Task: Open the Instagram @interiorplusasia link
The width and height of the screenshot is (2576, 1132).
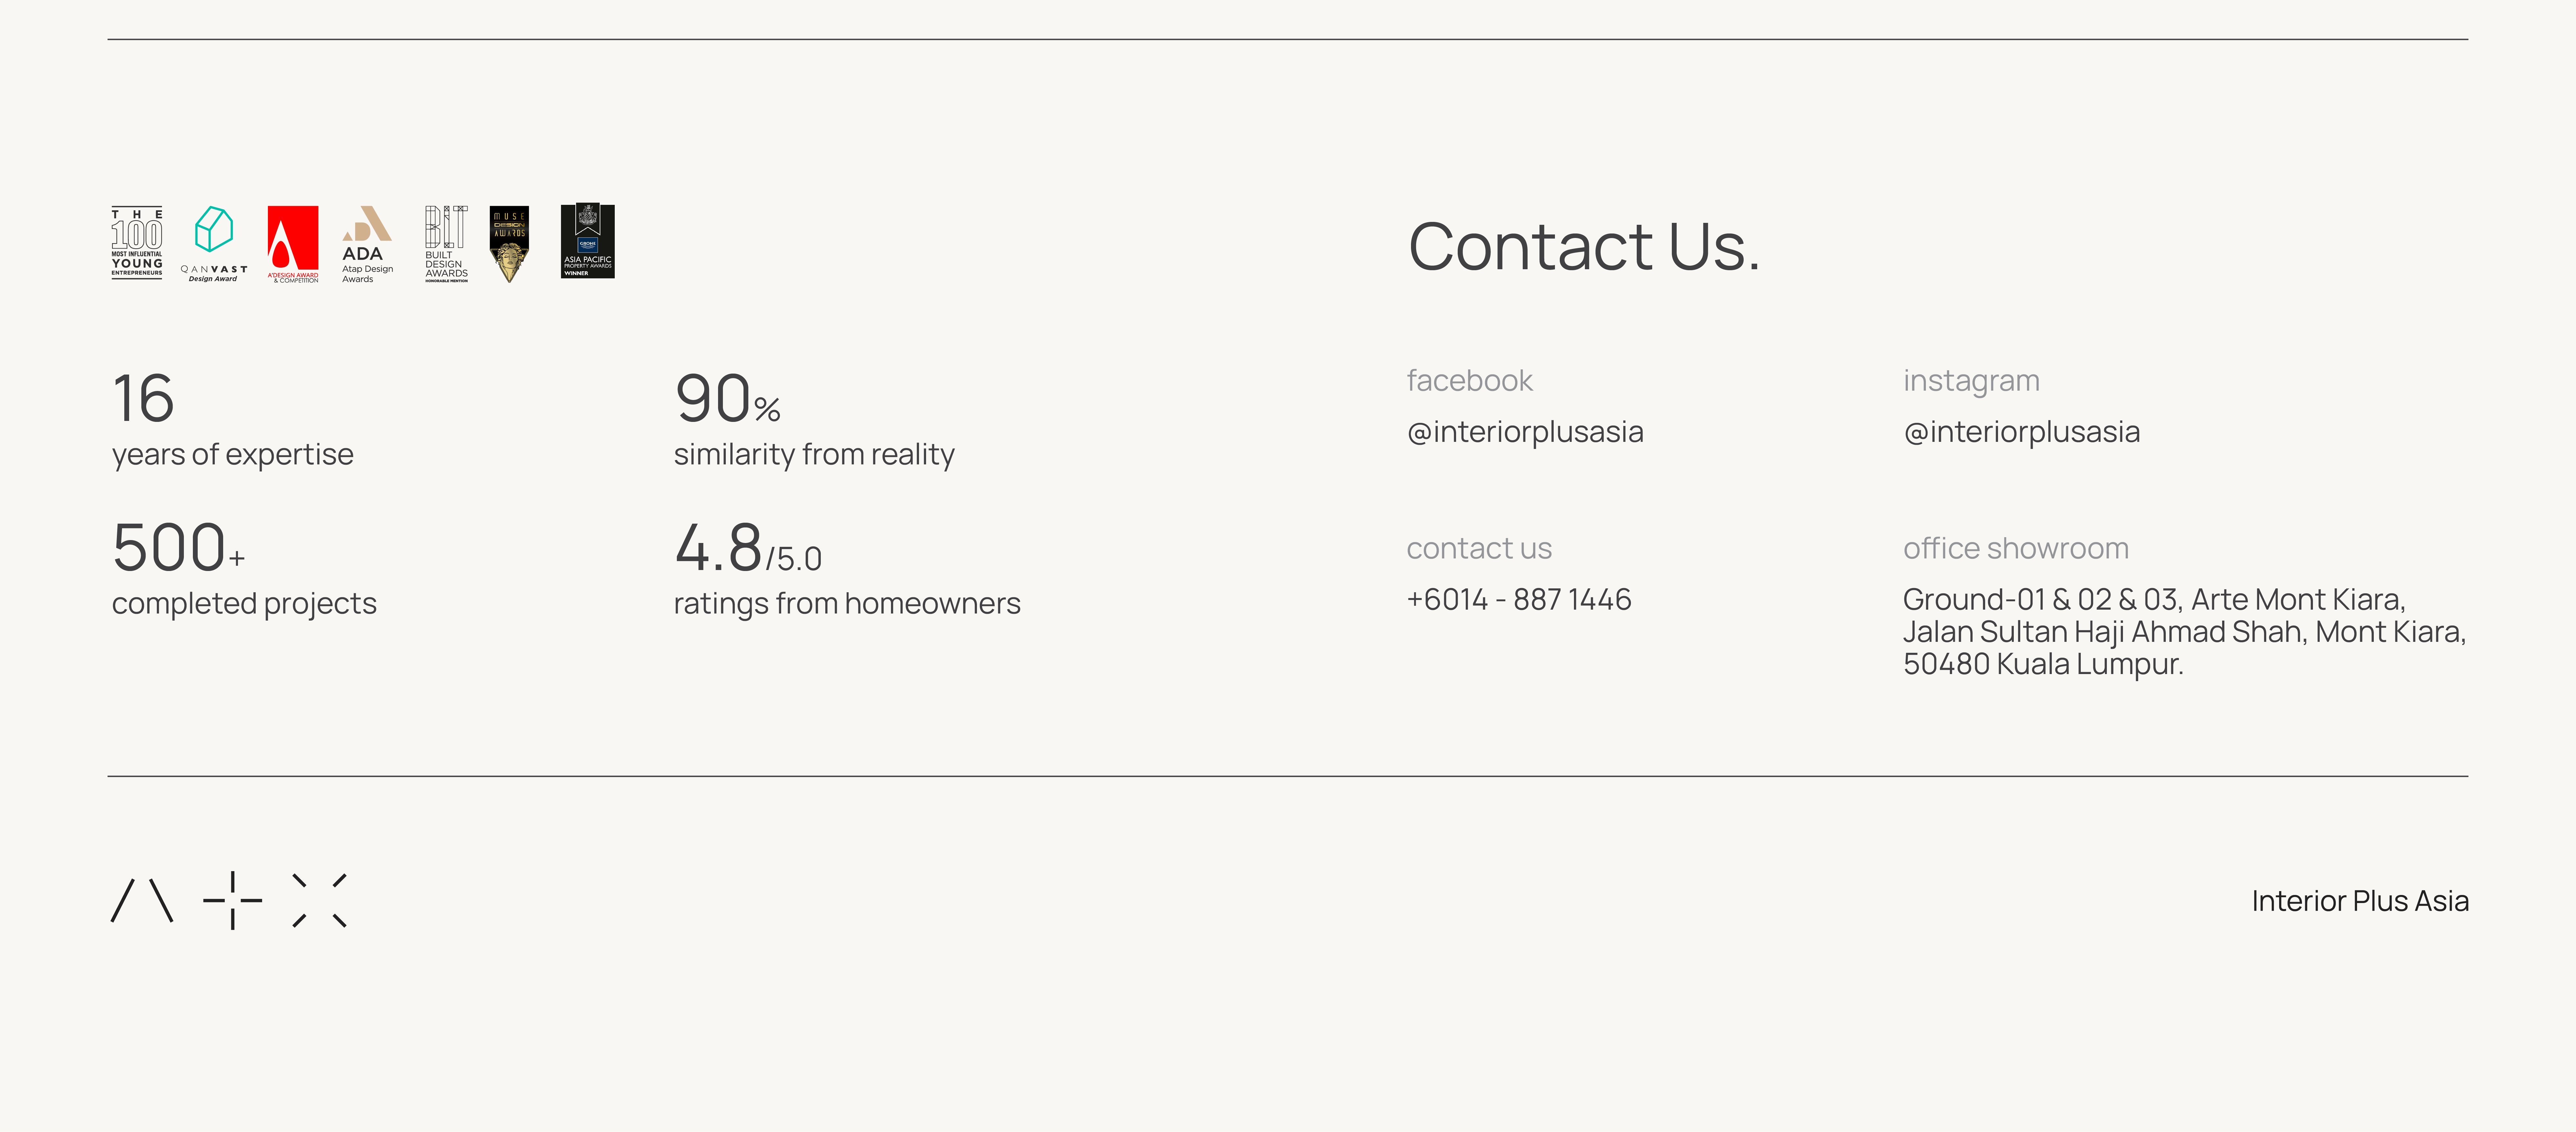Action: (x=2021, y=432)
